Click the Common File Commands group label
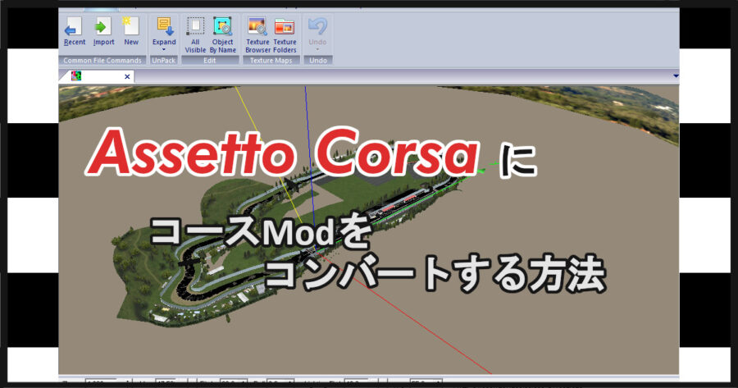Screen dimensions: 738x388 click(x=102, y=60)
